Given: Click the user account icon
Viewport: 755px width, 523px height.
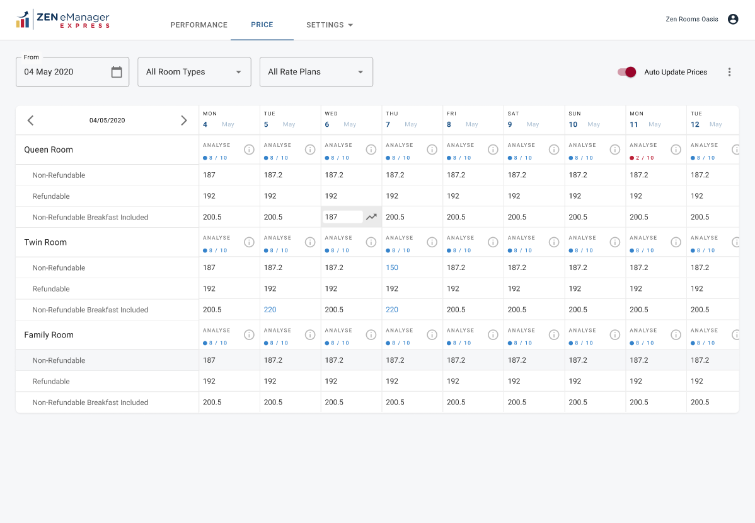Looking at the screenshot, I should [732, 19].
